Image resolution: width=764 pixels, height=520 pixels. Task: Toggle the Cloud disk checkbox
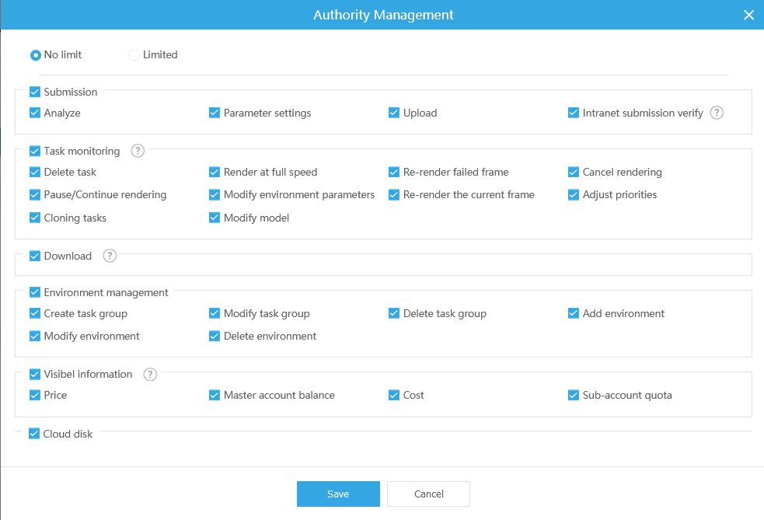(34, 434)
